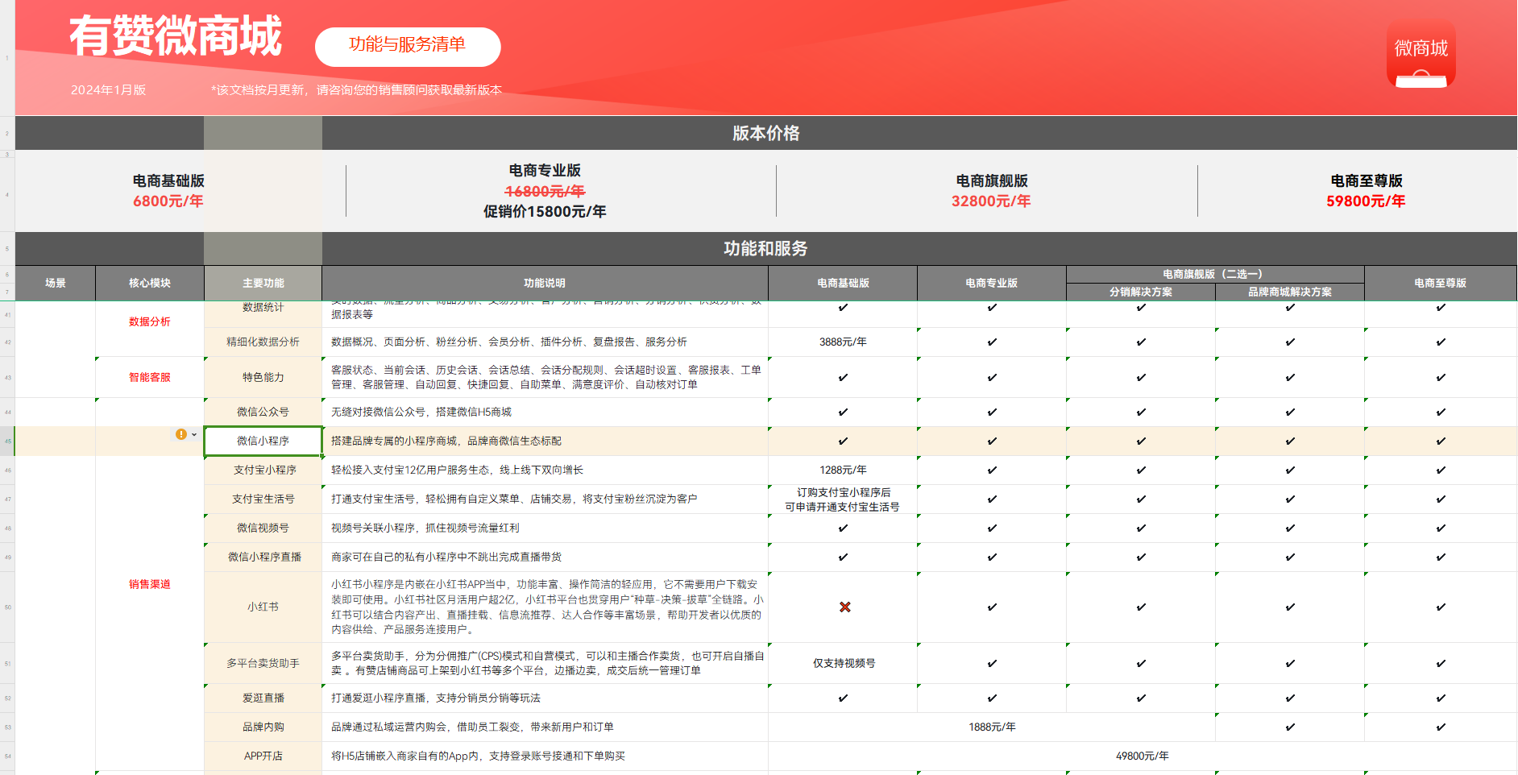Select the 支付宝小程序 cell
This screenshot has height=775, width=1518.
click(x=263, y=470)
